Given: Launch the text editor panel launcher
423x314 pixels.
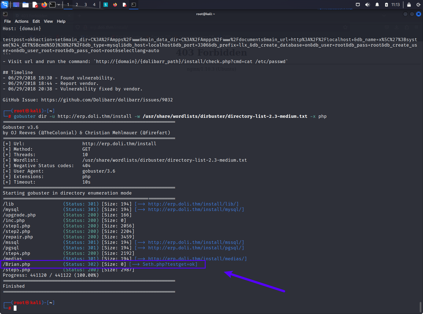Looking at the screenshot, I should tap(35, 5).
